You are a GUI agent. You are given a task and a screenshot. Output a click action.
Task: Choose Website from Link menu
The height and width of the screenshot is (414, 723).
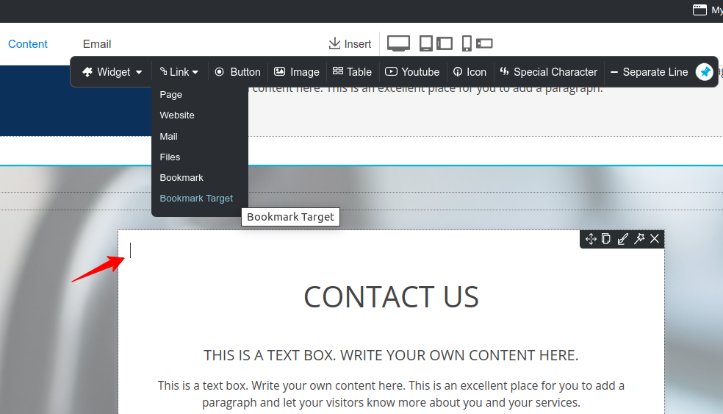pos(177,115)
